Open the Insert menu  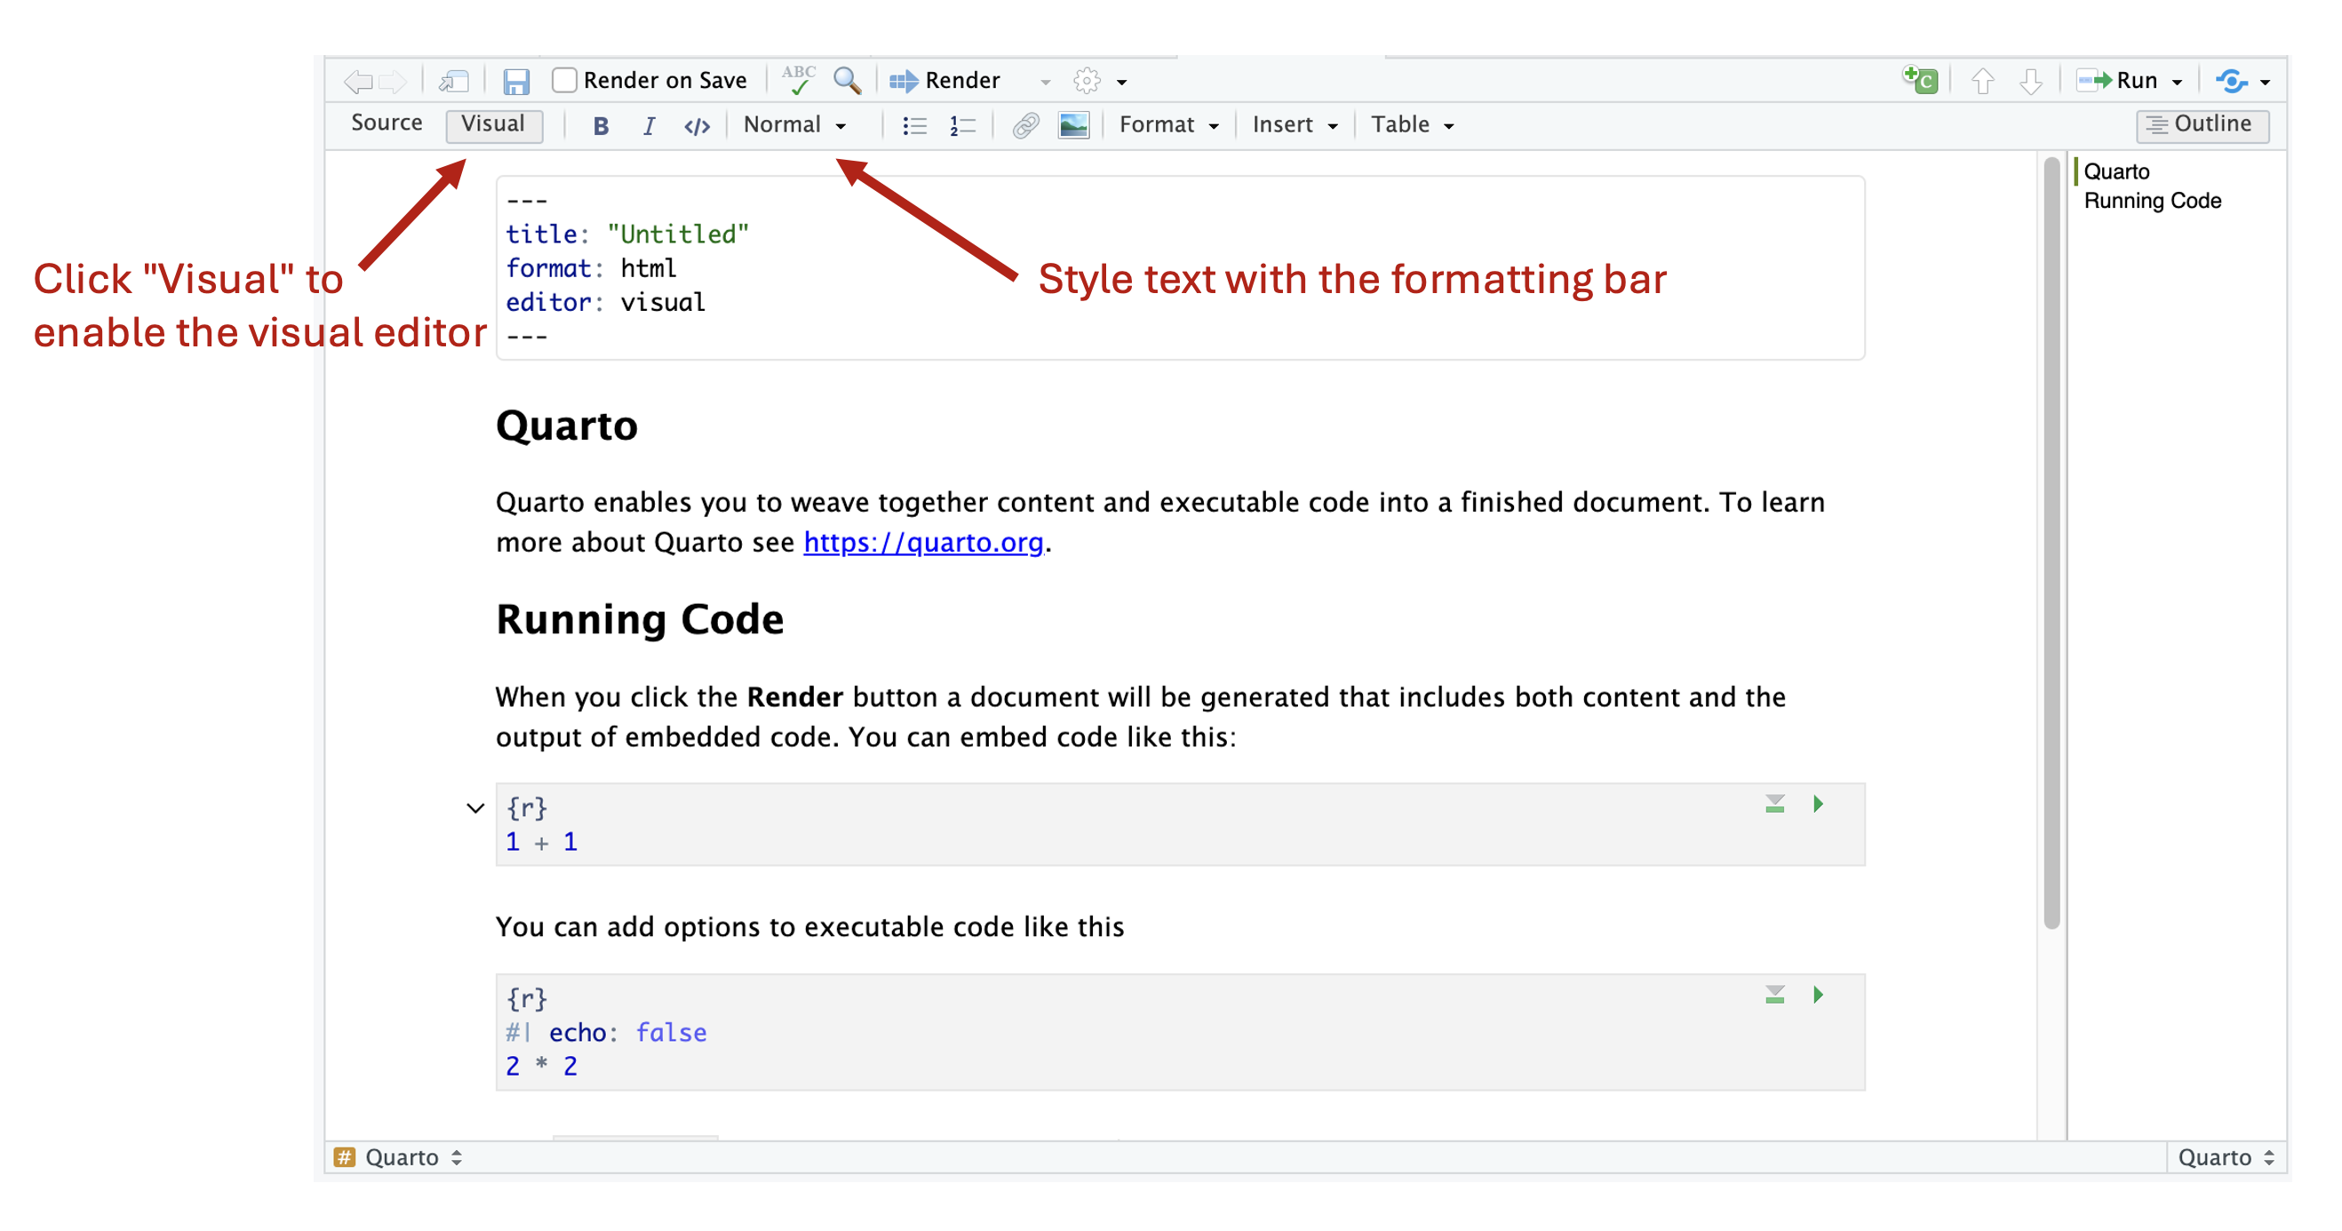1294,124
